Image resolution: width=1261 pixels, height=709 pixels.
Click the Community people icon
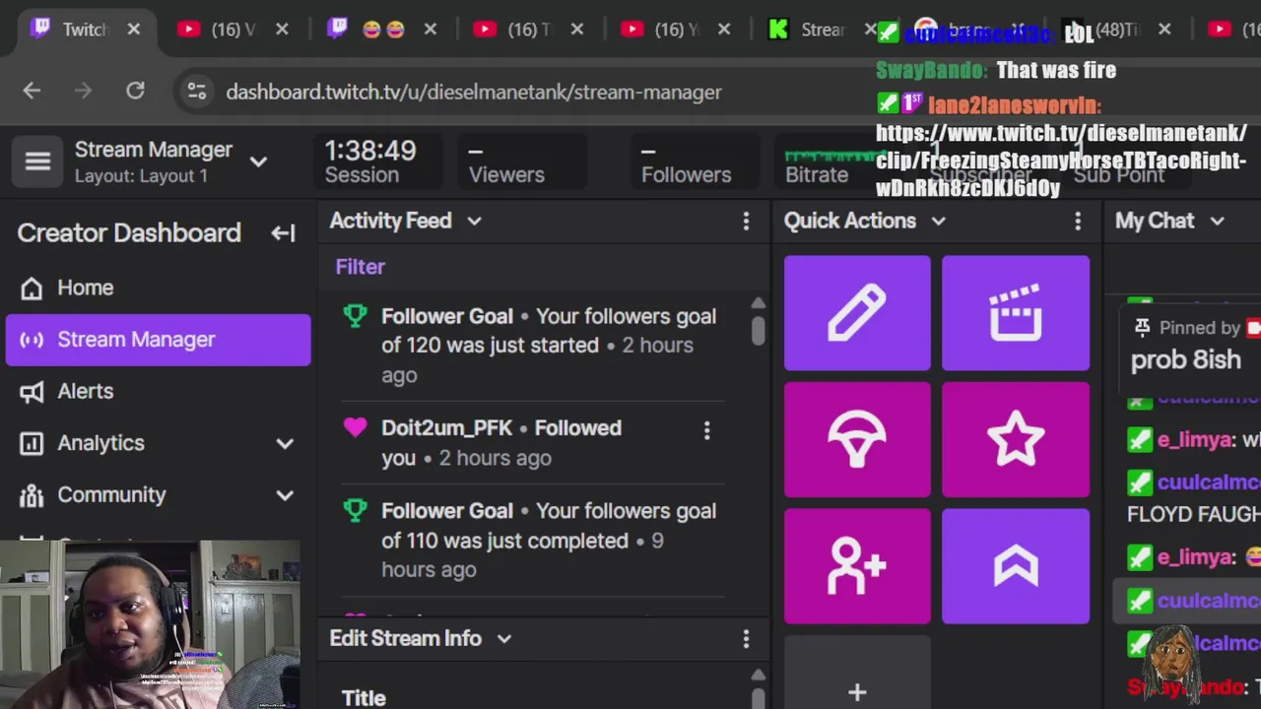pyautogui.click(x=32, y=495)
